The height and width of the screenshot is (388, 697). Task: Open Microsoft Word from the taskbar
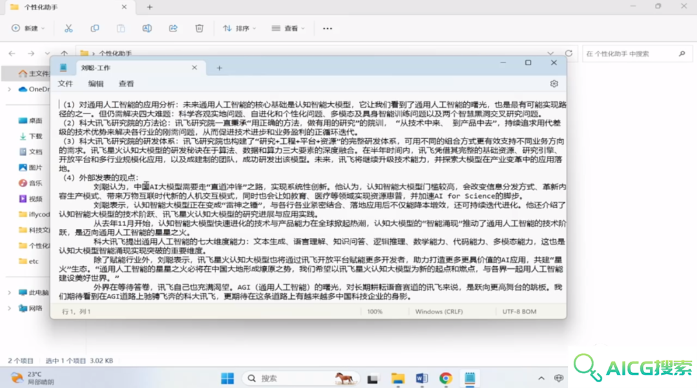point(422,378)
